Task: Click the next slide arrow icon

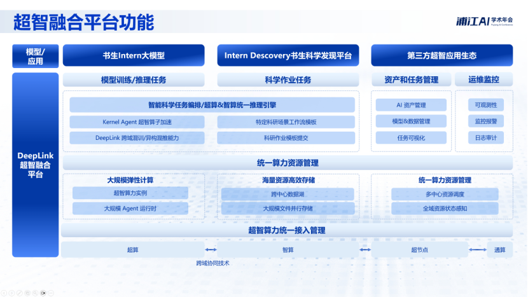Action: [11, 293]
